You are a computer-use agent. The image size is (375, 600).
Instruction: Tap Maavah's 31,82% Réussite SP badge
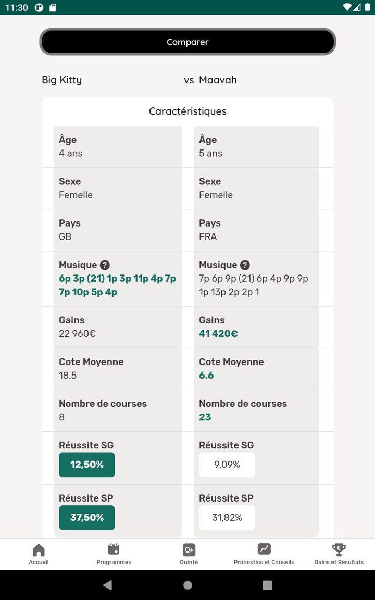tap(227, 518)
